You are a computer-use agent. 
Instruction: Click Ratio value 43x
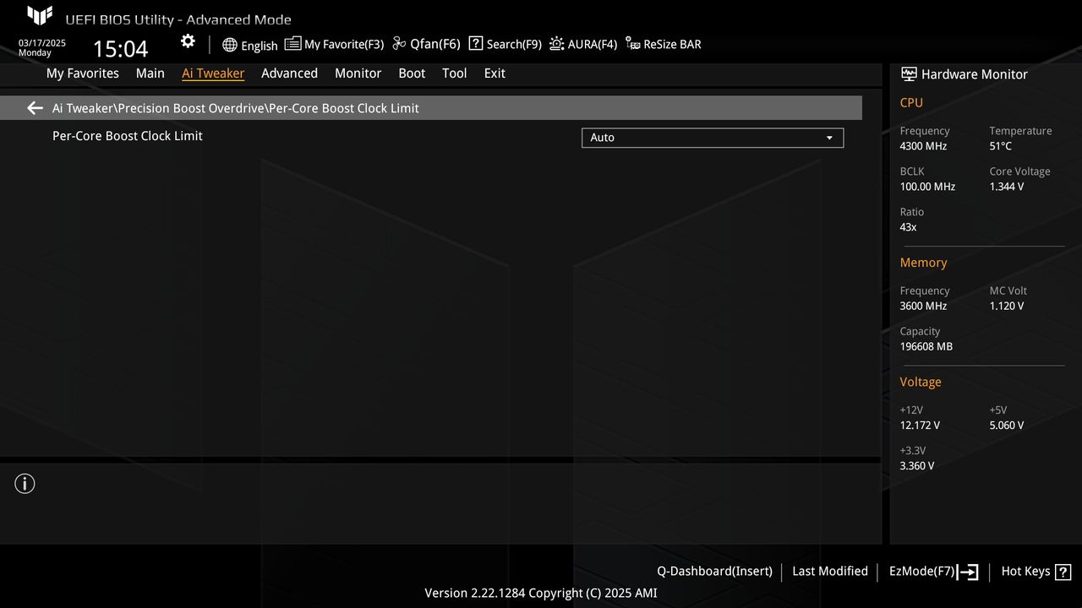pos(908,227)
